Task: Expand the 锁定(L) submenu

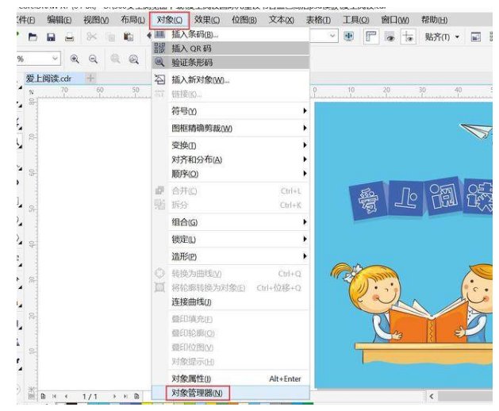Action: pyautogui.click(x=231, y=239)
